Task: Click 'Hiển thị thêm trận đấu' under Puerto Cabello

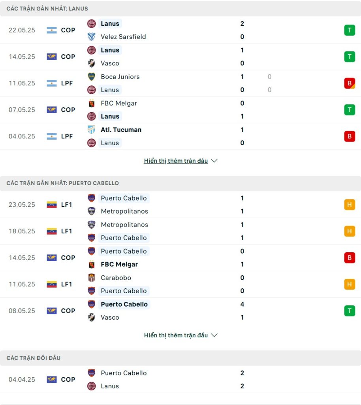Action: 176,335
